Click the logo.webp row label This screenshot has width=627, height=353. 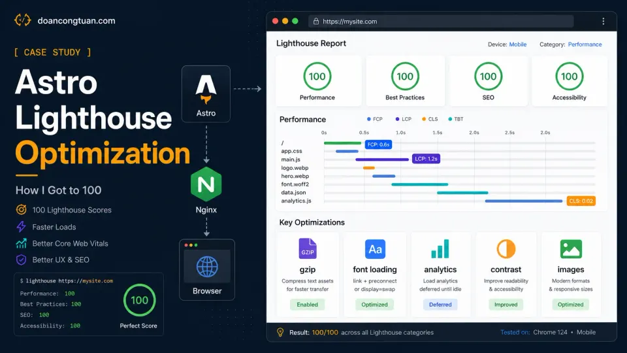click(x=295, y=168)
